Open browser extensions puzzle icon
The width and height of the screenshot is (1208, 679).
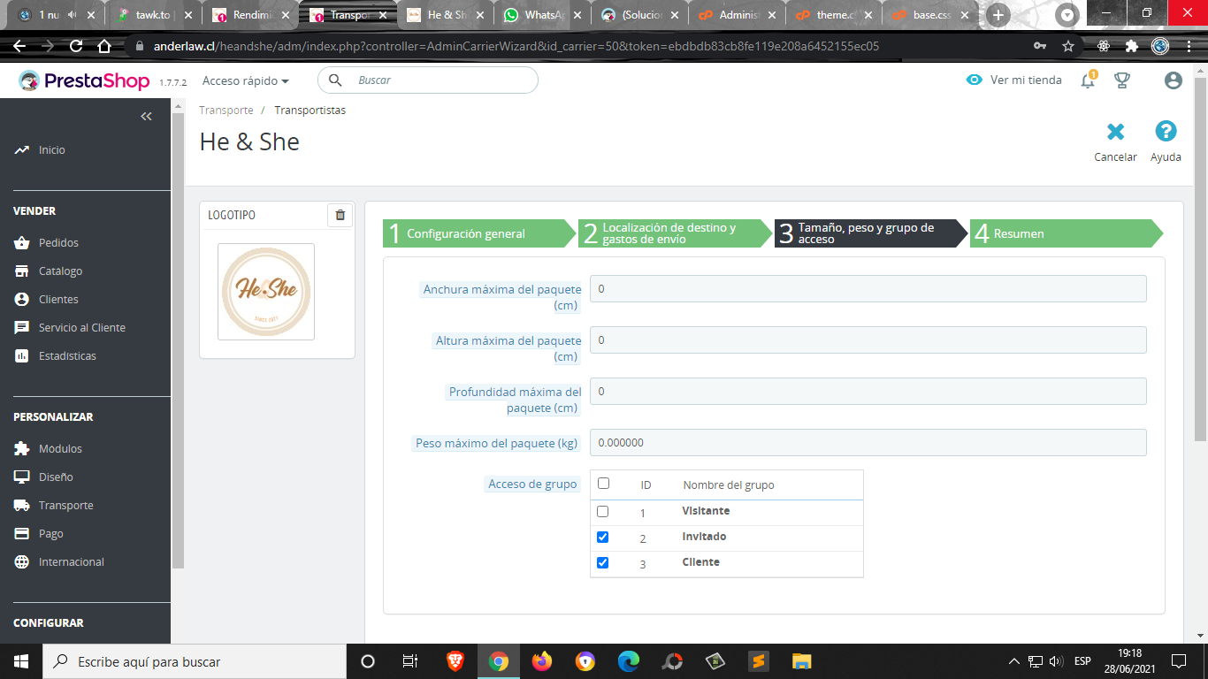coord(1131,46)
